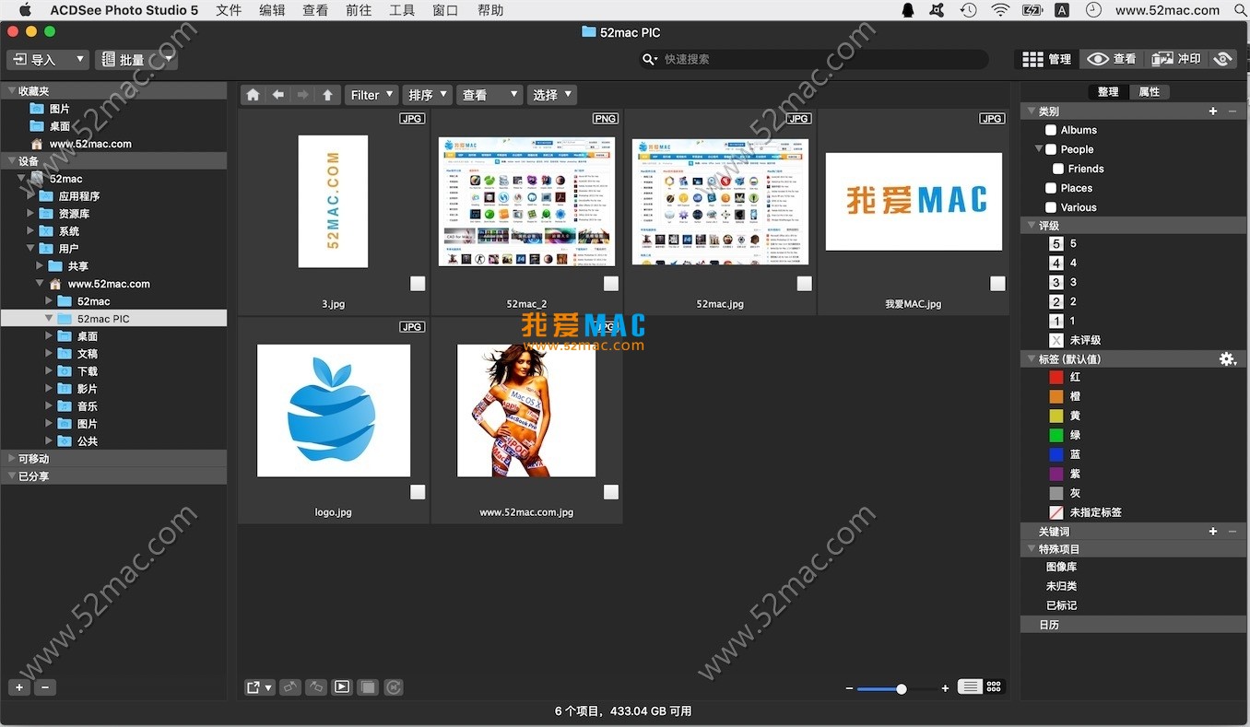The width and height of the screenshot is (1250, 727).
Task: Collapse the 评级 ratings section
Action: pyautogui.click(x=1032, y=225)
